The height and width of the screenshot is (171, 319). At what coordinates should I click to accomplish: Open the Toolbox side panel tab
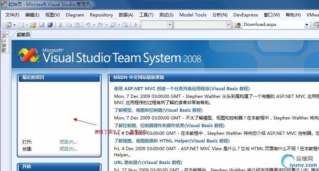pos(4,42)
